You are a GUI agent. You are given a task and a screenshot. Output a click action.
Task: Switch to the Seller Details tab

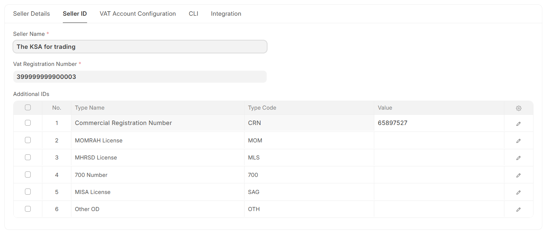(x=31, y=14)
